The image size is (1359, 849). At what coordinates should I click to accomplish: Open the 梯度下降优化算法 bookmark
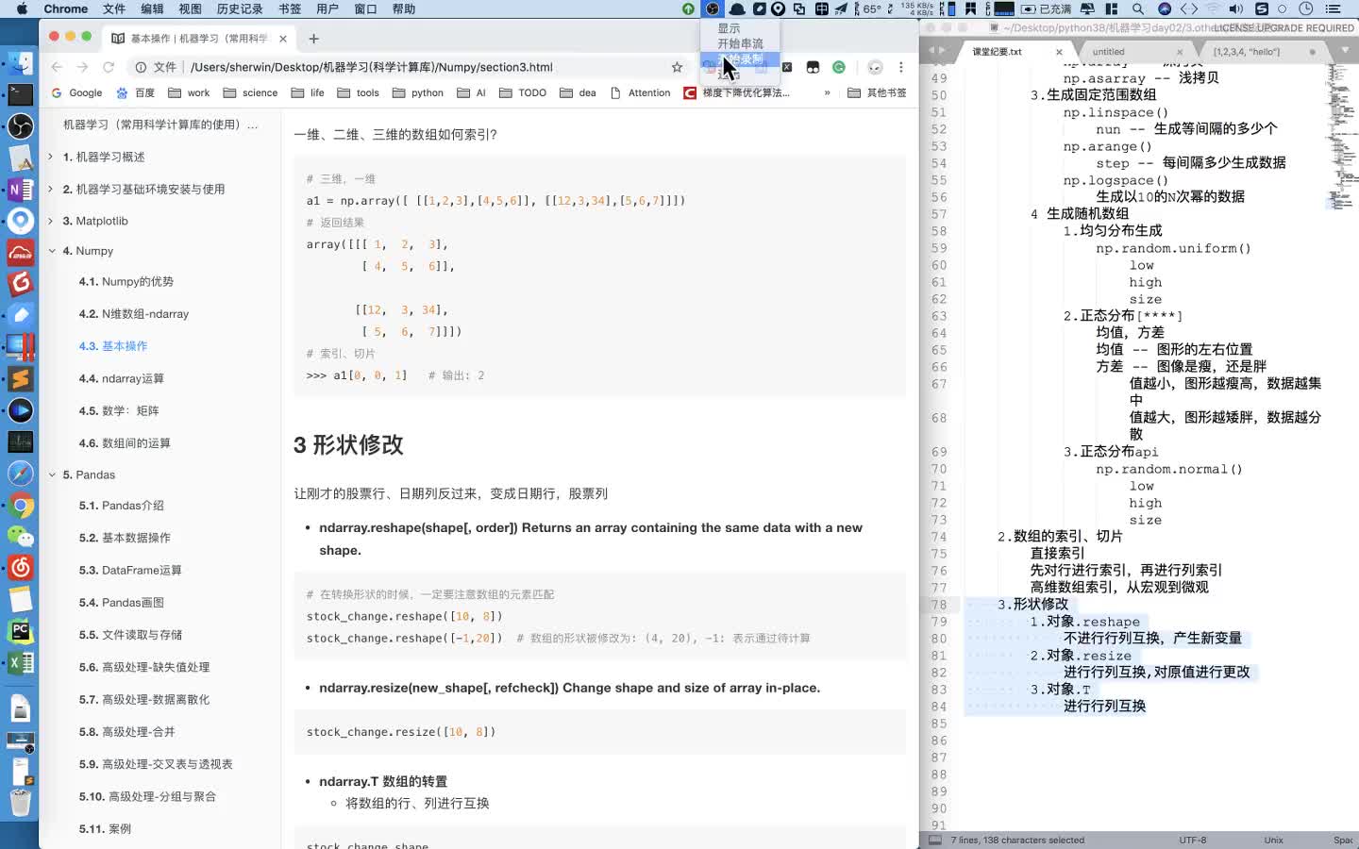[x=737, y=92]
